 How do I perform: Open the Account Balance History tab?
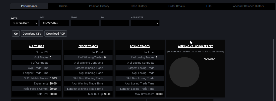[x=248, y=6]
